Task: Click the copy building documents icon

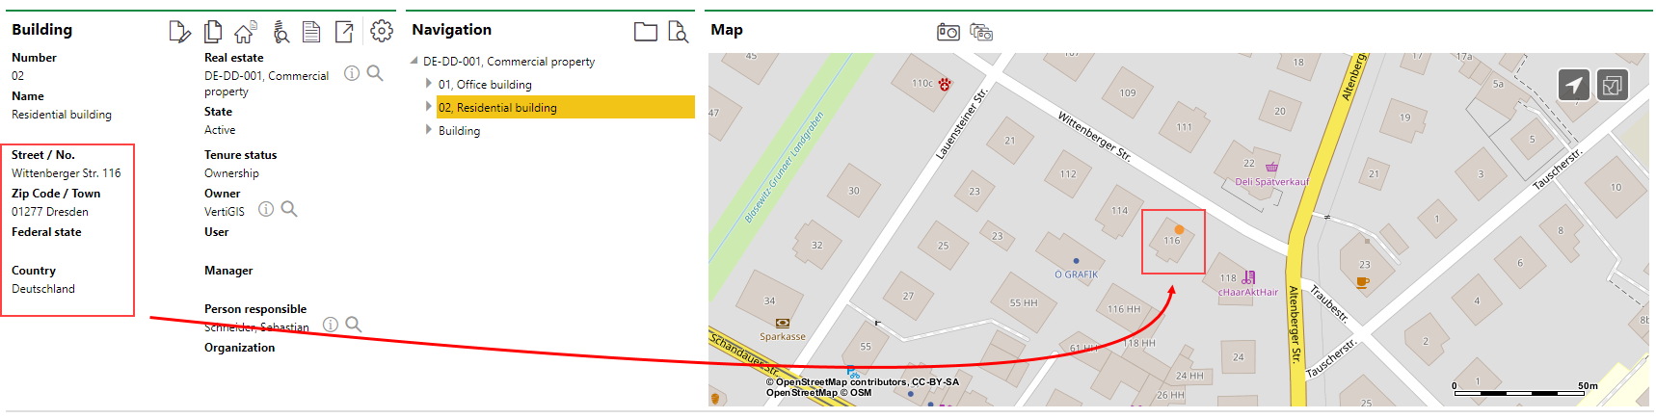Action: tap(213, 32)
